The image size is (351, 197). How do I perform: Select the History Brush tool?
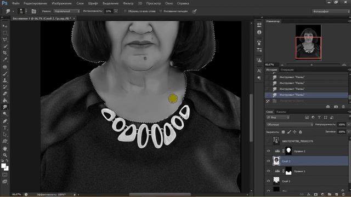pos(5,87)
